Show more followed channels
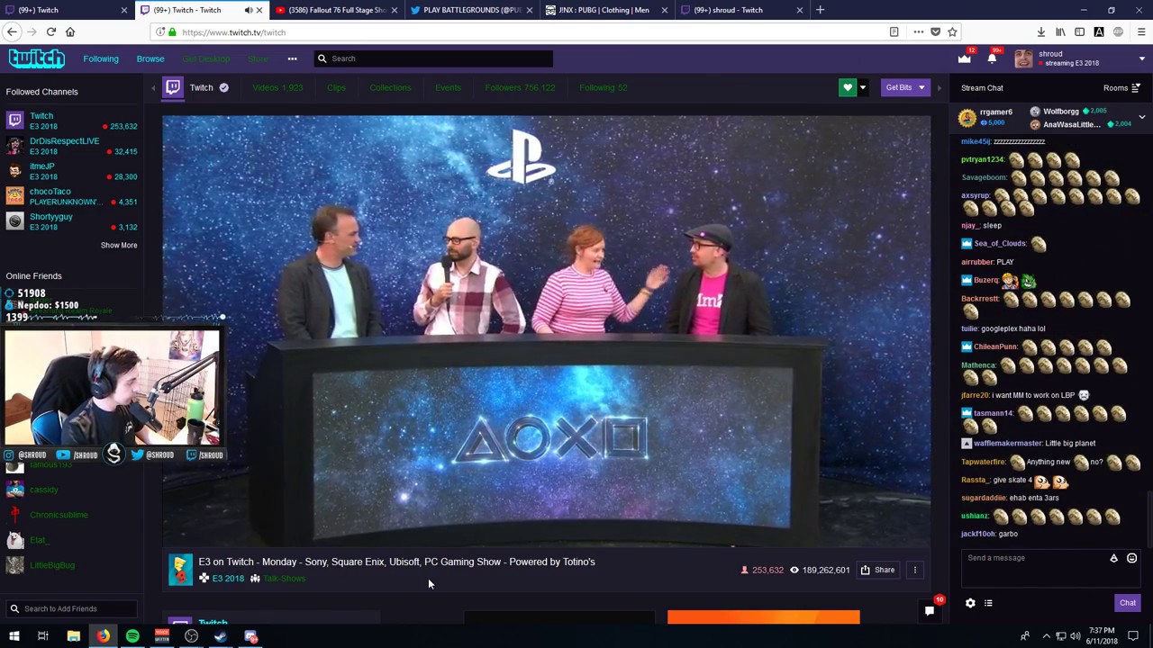This screenshot has width=1153, height=648. click(119, 245)
